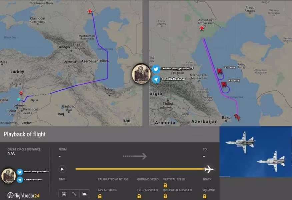292x200 pixels.
Task: Click the TO field label
Action: click(205, 149)
